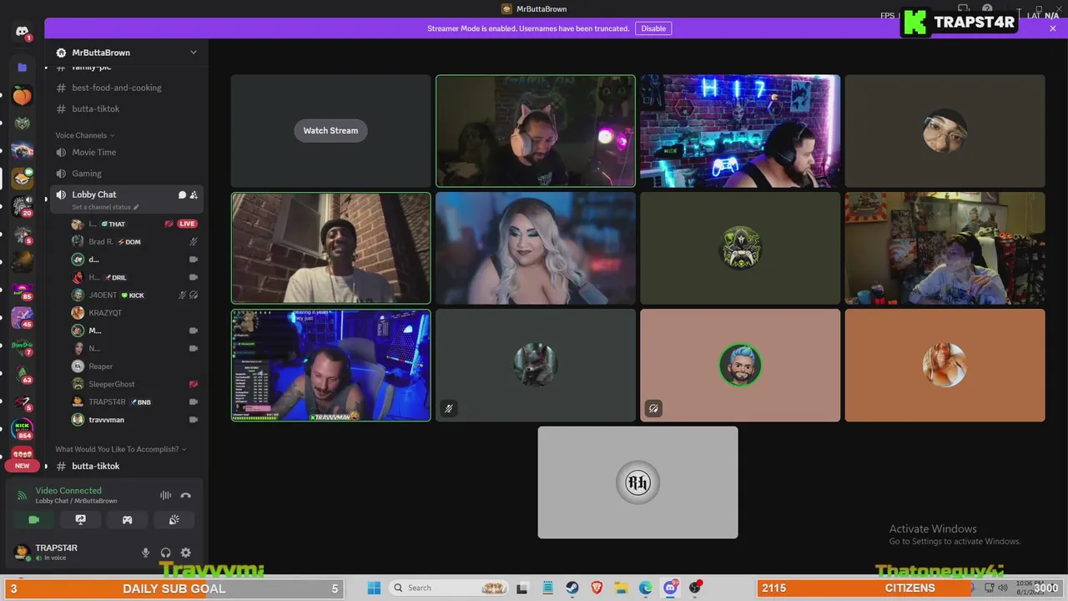Select user Brad R. in voice list
The image size is (1068, 601).
point(135,241)
